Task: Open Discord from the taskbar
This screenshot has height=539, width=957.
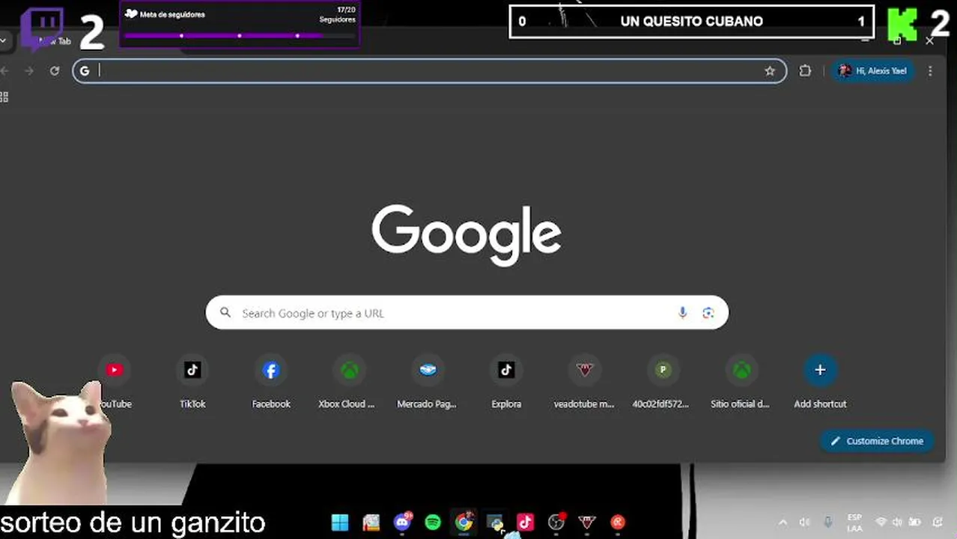Action: pyautogui.click(x=402, y=522)
